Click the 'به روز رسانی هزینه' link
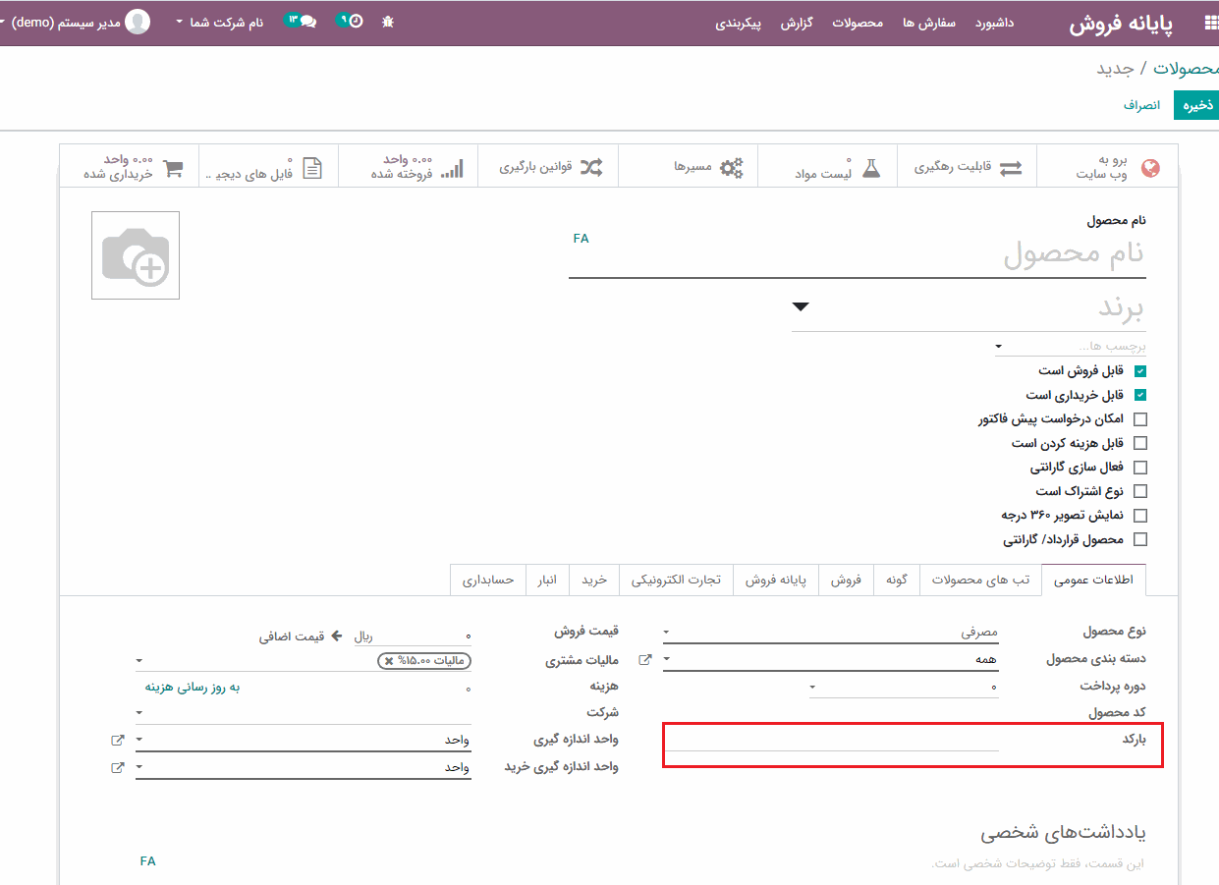This screenshot has height=885, width=1219. pyautogui.click(x=193, y=688)
